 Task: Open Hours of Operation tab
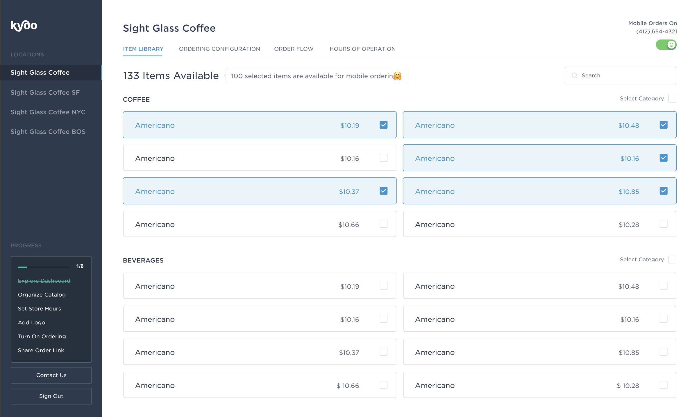click(x=362, y=49)
